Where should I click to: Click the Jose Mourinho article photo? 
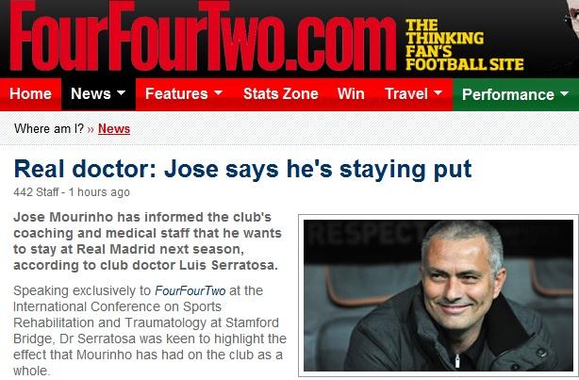pyautogui.click(x=438, y=295)
